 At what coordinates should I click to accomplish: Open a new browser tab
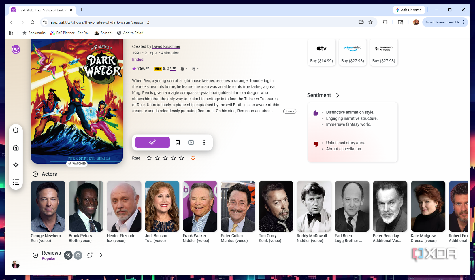(82, 10)
